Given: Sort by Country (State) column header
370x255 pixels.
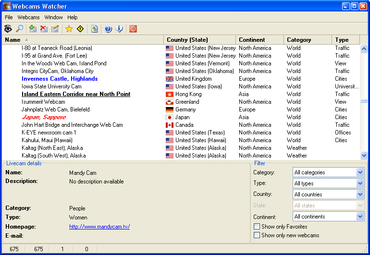Looking at the screenshot, I should [x=199, y=40].
